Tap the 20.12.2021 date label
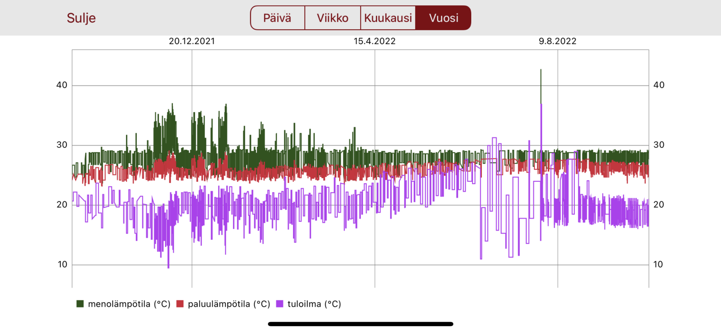 (192, 41)
